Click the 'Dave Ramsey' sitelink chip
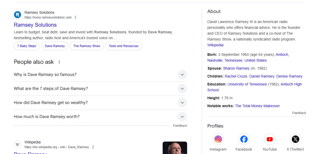 (x=55, y=46)
